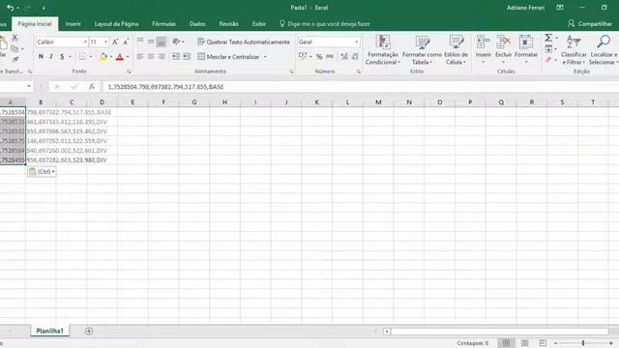Center text horizontally
This screenshot has height=348, width=619.
151,57
